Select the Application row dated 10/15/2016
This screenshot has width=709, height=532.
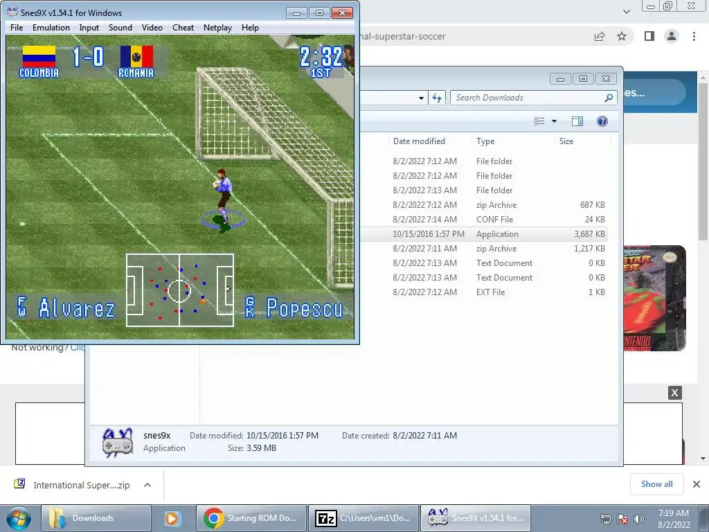tap(484, 234)
